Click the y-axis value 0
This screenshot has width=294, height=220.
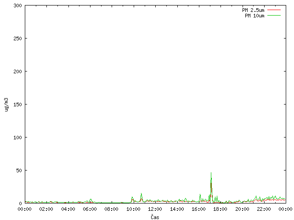20,203
